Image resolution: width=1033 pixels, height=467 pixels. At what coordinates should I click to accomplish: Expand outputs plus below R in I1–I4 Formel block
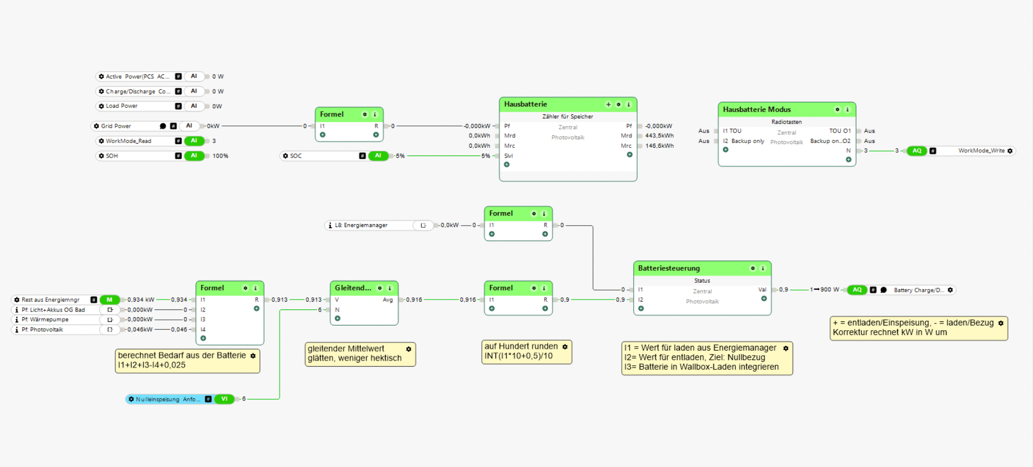click(x=256, y=309)
